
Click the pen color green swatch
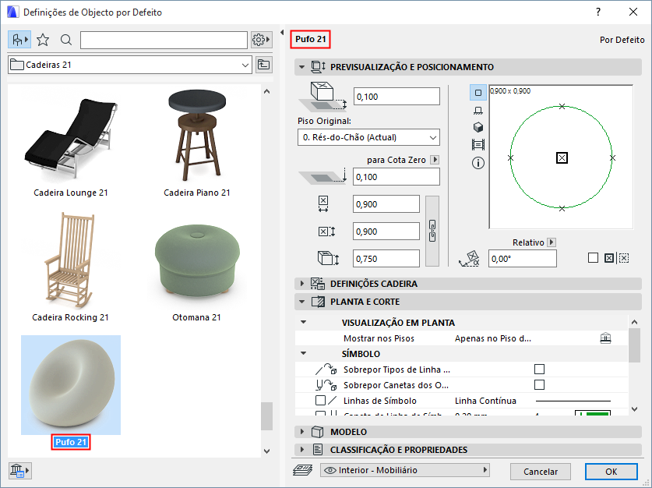click(x=593, y=413)
